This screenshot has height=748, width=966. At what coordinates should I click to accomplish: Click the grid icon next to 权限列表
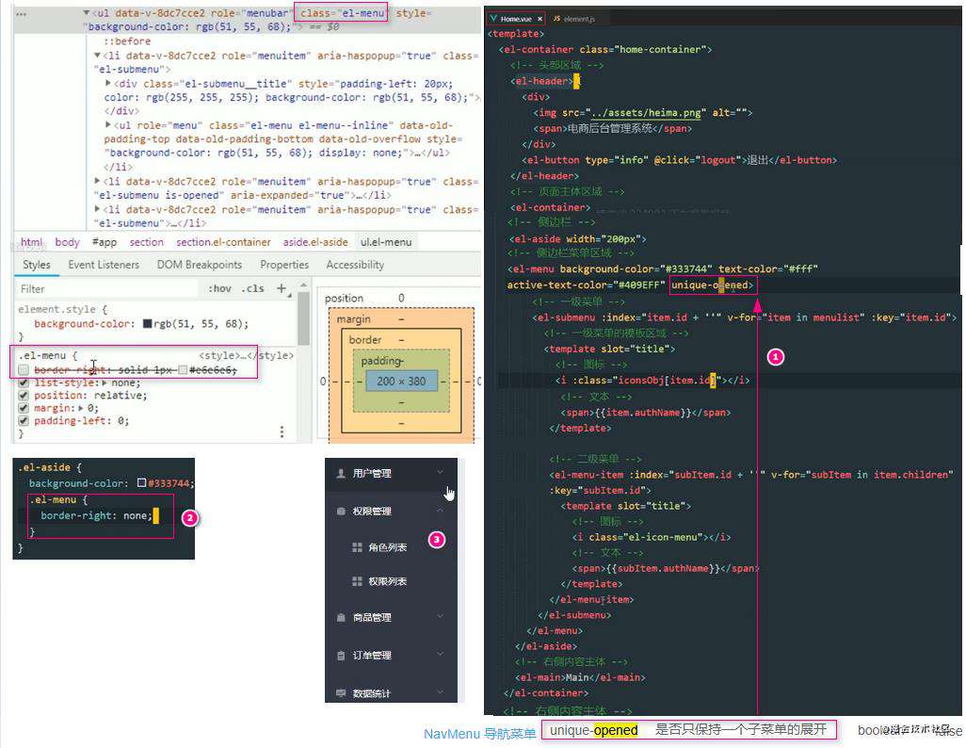[x=357, y=581]
